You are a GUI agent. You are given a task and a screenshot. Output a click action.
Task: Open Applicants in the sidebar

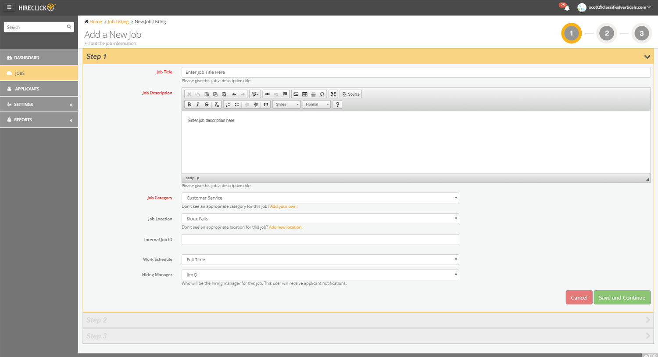(39, 89)
